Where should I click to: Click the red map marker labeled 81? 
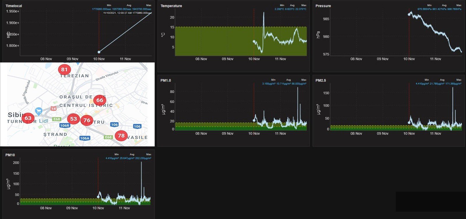[x=64, y=69]
